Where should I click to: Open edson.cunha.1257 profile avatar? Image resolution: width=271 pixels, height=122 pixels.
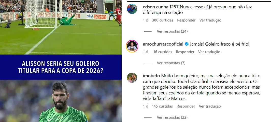tap(132, 9)
